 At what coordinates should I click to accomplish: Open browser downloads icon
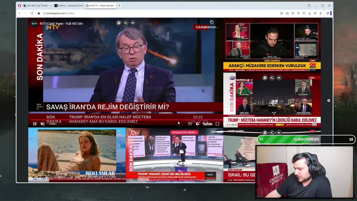tap(310, 13)
